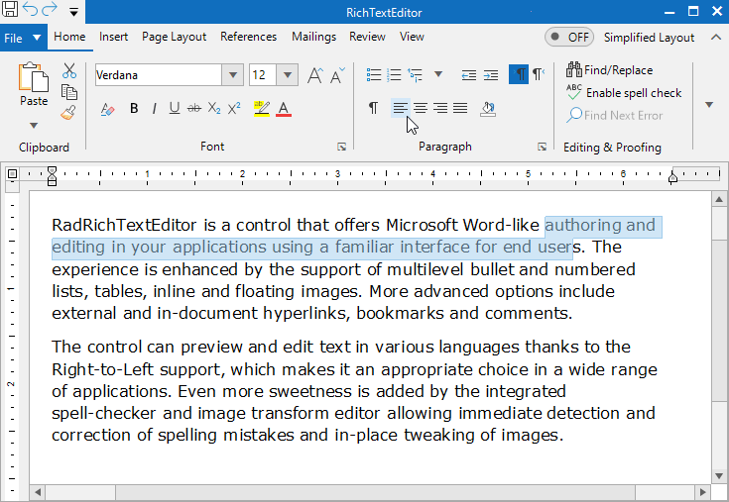This screenshot has width=729, height=502.
Task: Copy the selection with the Copy icon
Action: (69, 92)
